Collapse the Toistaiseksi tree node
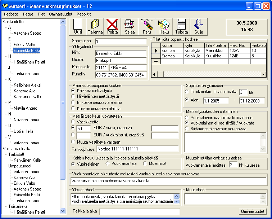Viewport: 272px width, 219px height. 18,206
